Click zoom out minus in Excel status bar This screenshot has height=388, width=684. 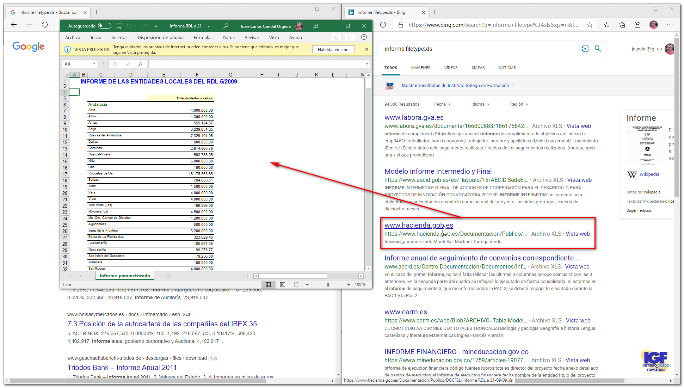tap(307, 284)
